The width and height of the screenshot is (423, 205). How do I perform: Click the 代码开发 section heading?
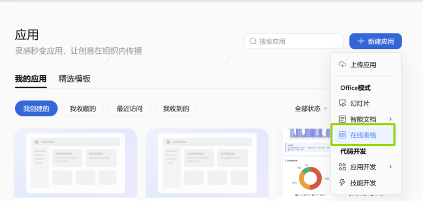pyautogui.click(x=353, y=152)
